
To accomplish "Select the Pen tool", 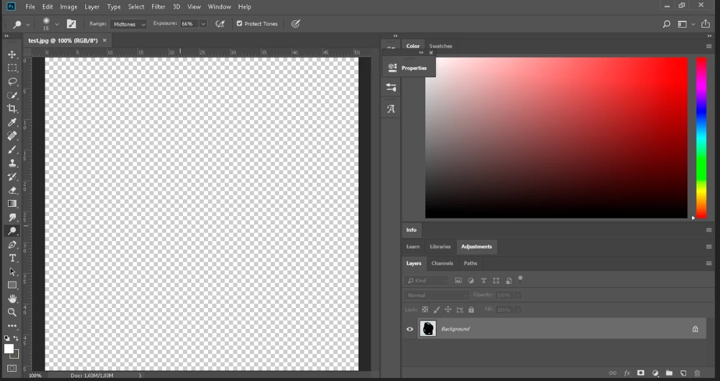I will tap(12, 245).
